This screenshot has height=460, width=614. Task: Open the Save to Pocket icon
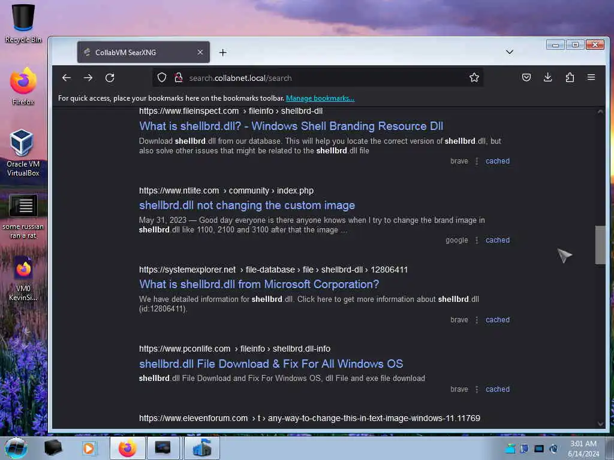526,77
